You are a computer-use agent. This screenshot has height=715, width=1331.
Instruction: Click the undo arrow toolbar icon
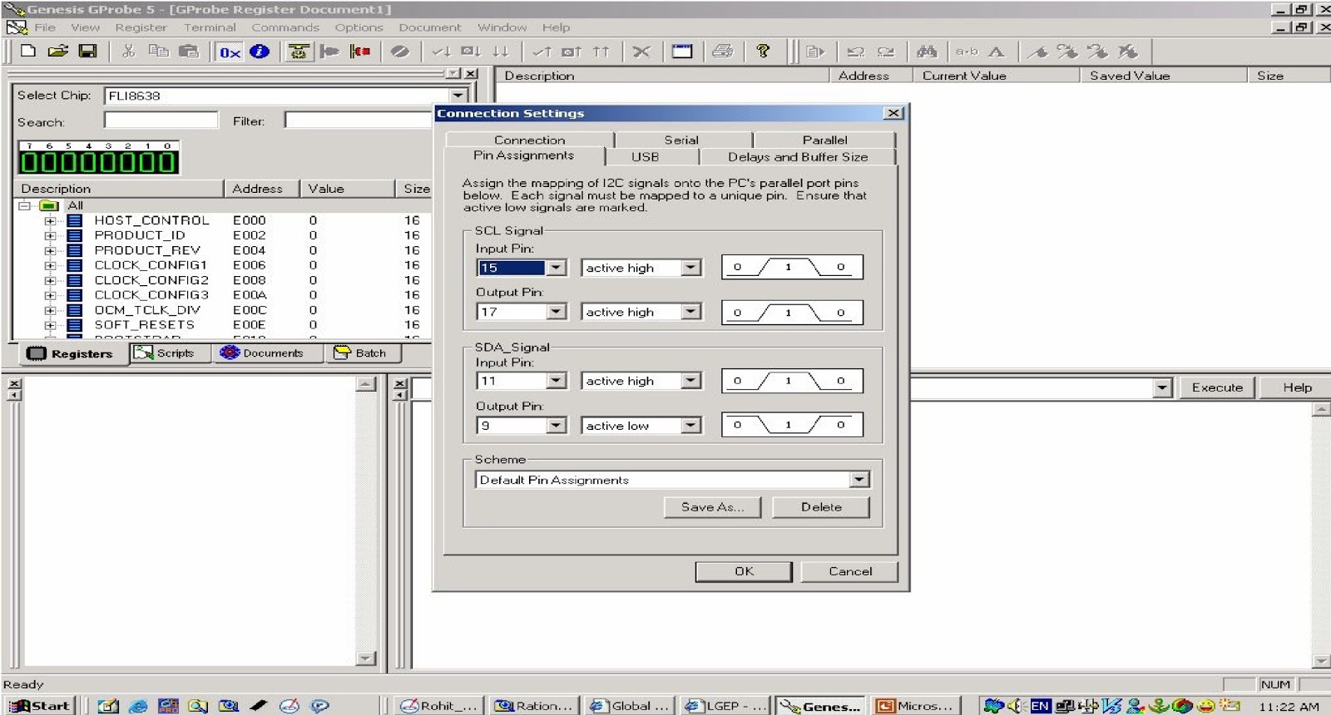pos(855,52)
